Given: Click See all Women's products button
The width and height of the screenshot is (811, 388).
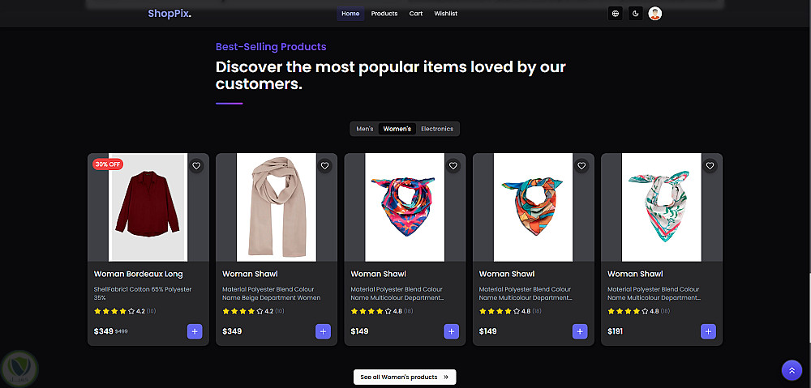Looking at the screenshot, I should pyautogui.click(x=405, y=377).
